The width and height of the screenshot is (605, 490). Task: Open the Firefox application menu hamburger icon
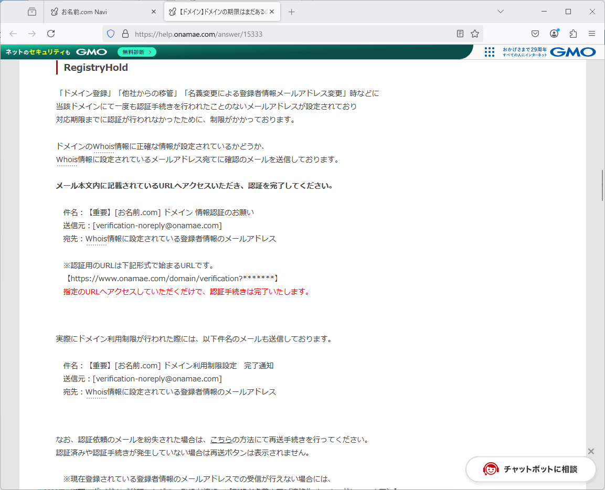pos(592,34)
